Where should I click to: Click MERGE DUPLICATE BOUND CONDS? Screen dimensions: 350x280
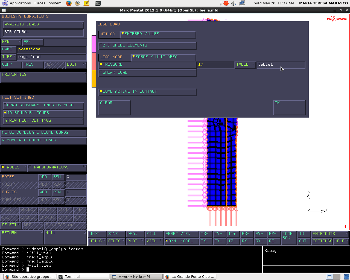click(x=43, y=133)
